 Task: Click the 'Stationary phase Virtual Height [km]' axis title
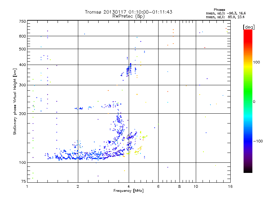tap(15, 101)
